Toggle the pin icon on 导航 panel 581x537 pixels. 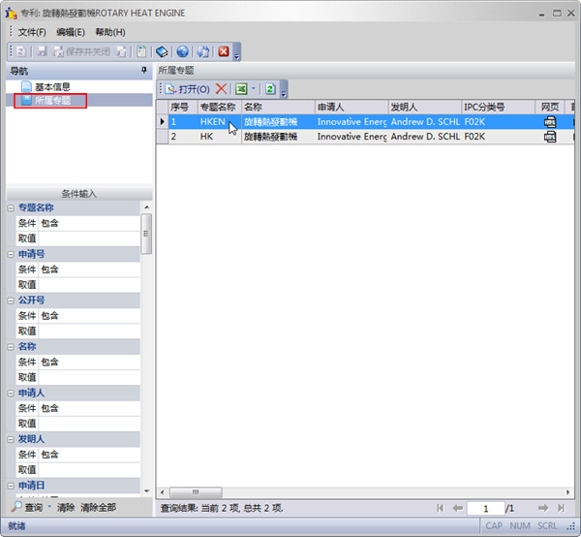[144, 70]
